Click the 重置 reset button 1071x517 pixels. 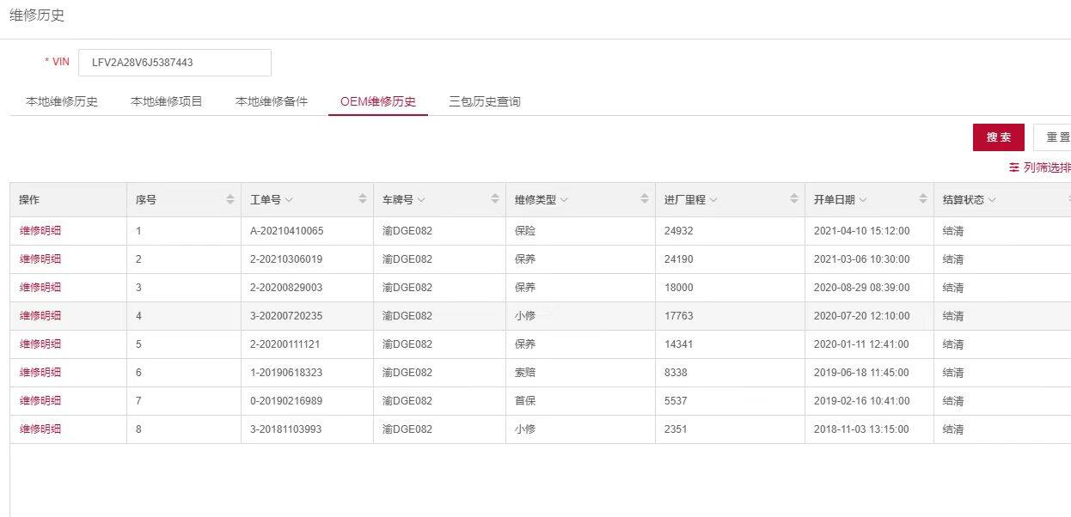(1056, 137)
